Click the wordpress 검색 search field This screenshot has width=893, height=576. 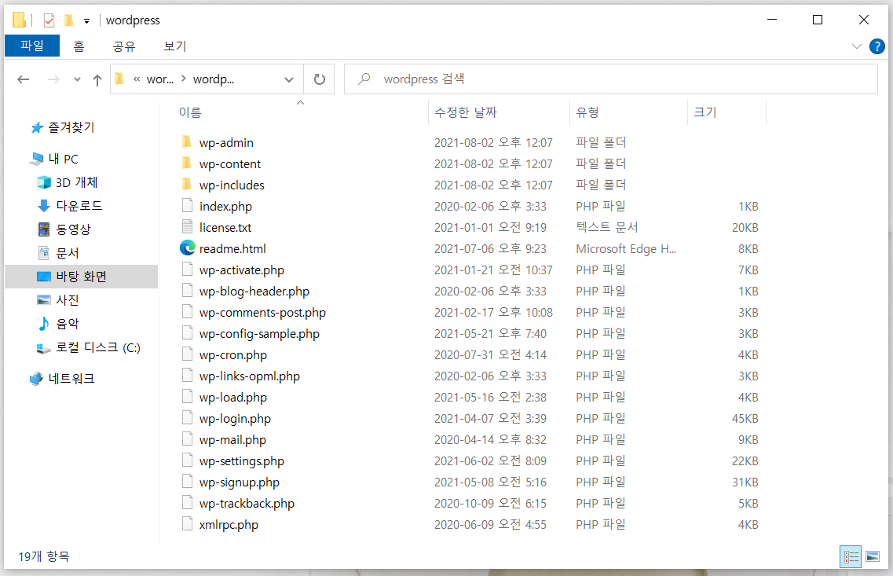(x=610, y=79)
